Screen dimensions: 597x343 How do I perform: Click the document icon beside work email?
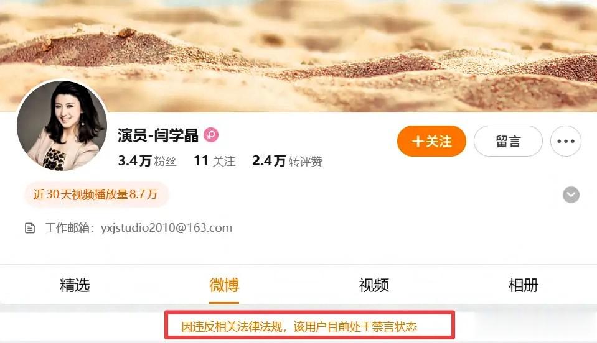[x=30, y=228]
